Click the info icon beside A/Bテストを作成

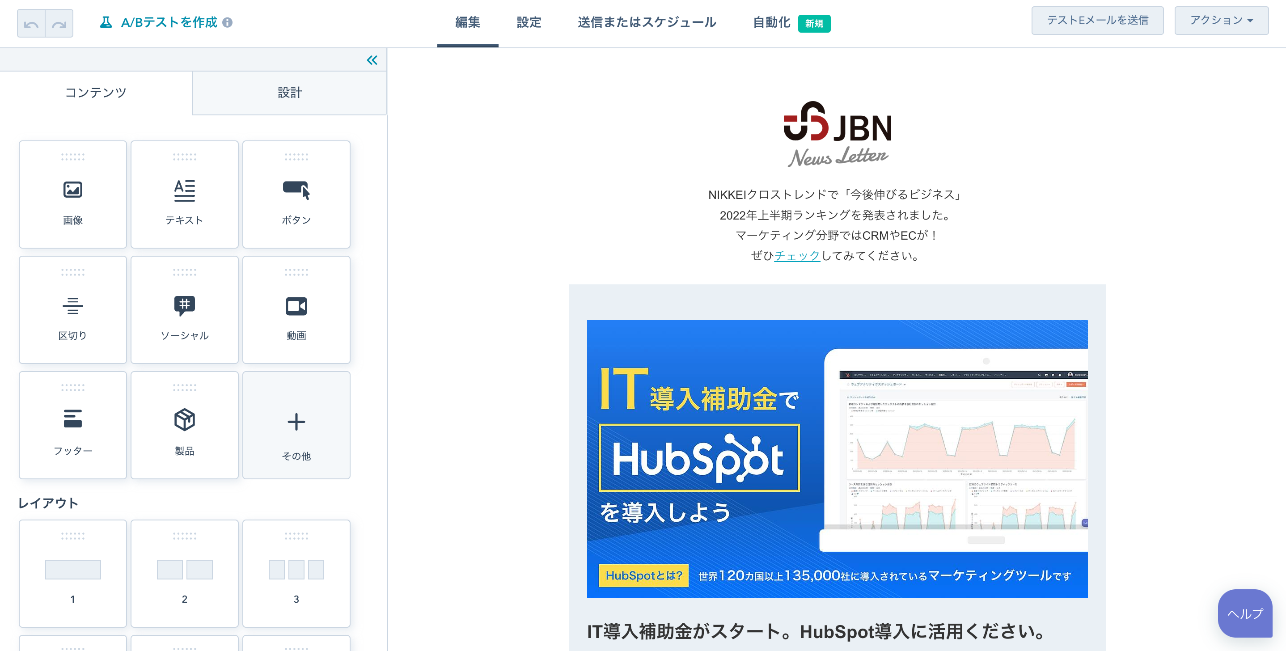click(x=227, y=22)
